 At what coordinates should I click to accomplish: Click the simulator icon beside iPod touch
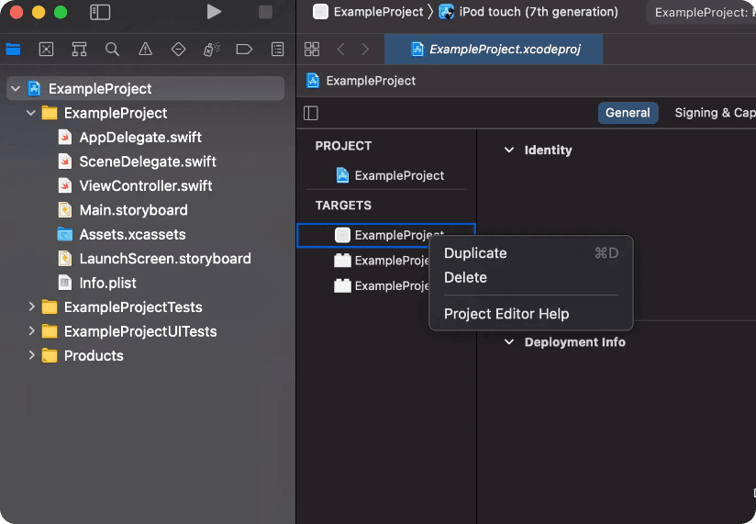coord(447,12)
